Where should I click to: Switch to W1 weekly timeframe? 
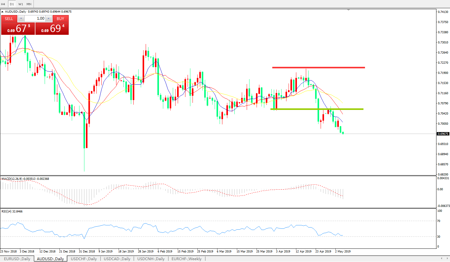(21, 4)
